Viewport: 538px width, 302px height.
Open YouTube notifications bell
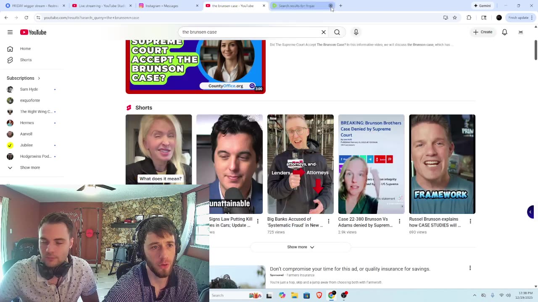505,32
